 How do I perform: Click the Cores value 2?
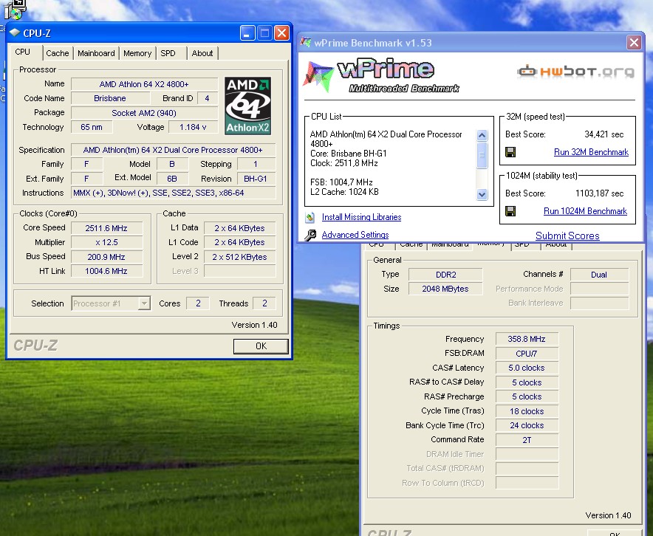(x=198, y=303)
